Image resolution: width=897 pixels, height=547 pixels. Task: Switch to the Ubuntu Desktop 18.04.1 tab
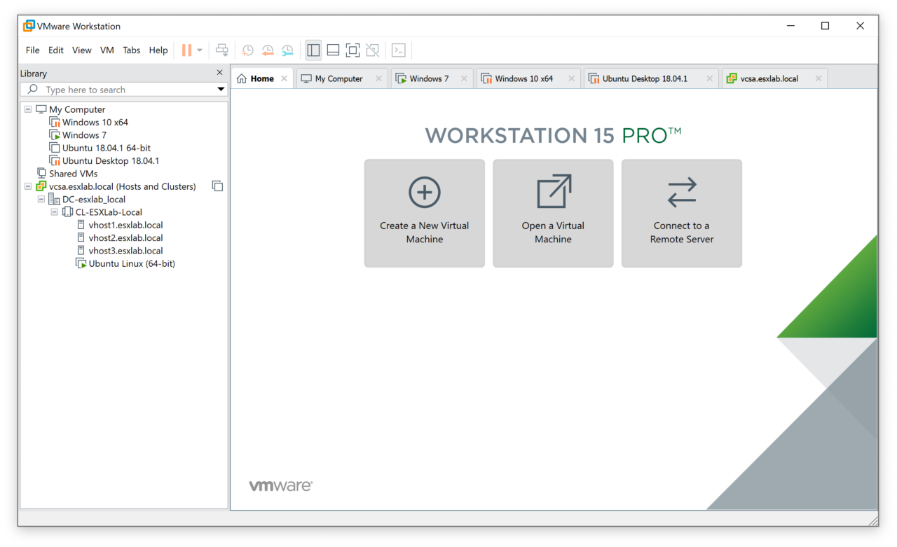[644, 78]
